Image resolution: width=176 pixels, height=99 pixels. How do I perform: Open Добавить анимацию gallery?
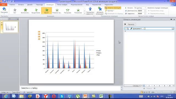click(100, 11)
